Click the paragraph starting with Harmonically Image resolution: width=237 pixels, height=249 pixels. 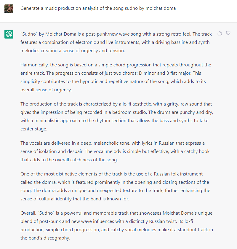tap(116, 77)
